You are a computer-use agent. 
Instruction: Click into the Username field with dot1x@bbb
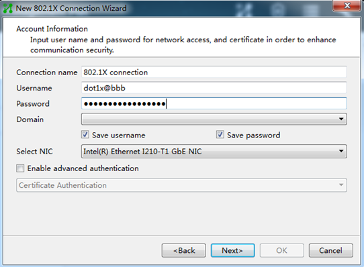(214, 88)
